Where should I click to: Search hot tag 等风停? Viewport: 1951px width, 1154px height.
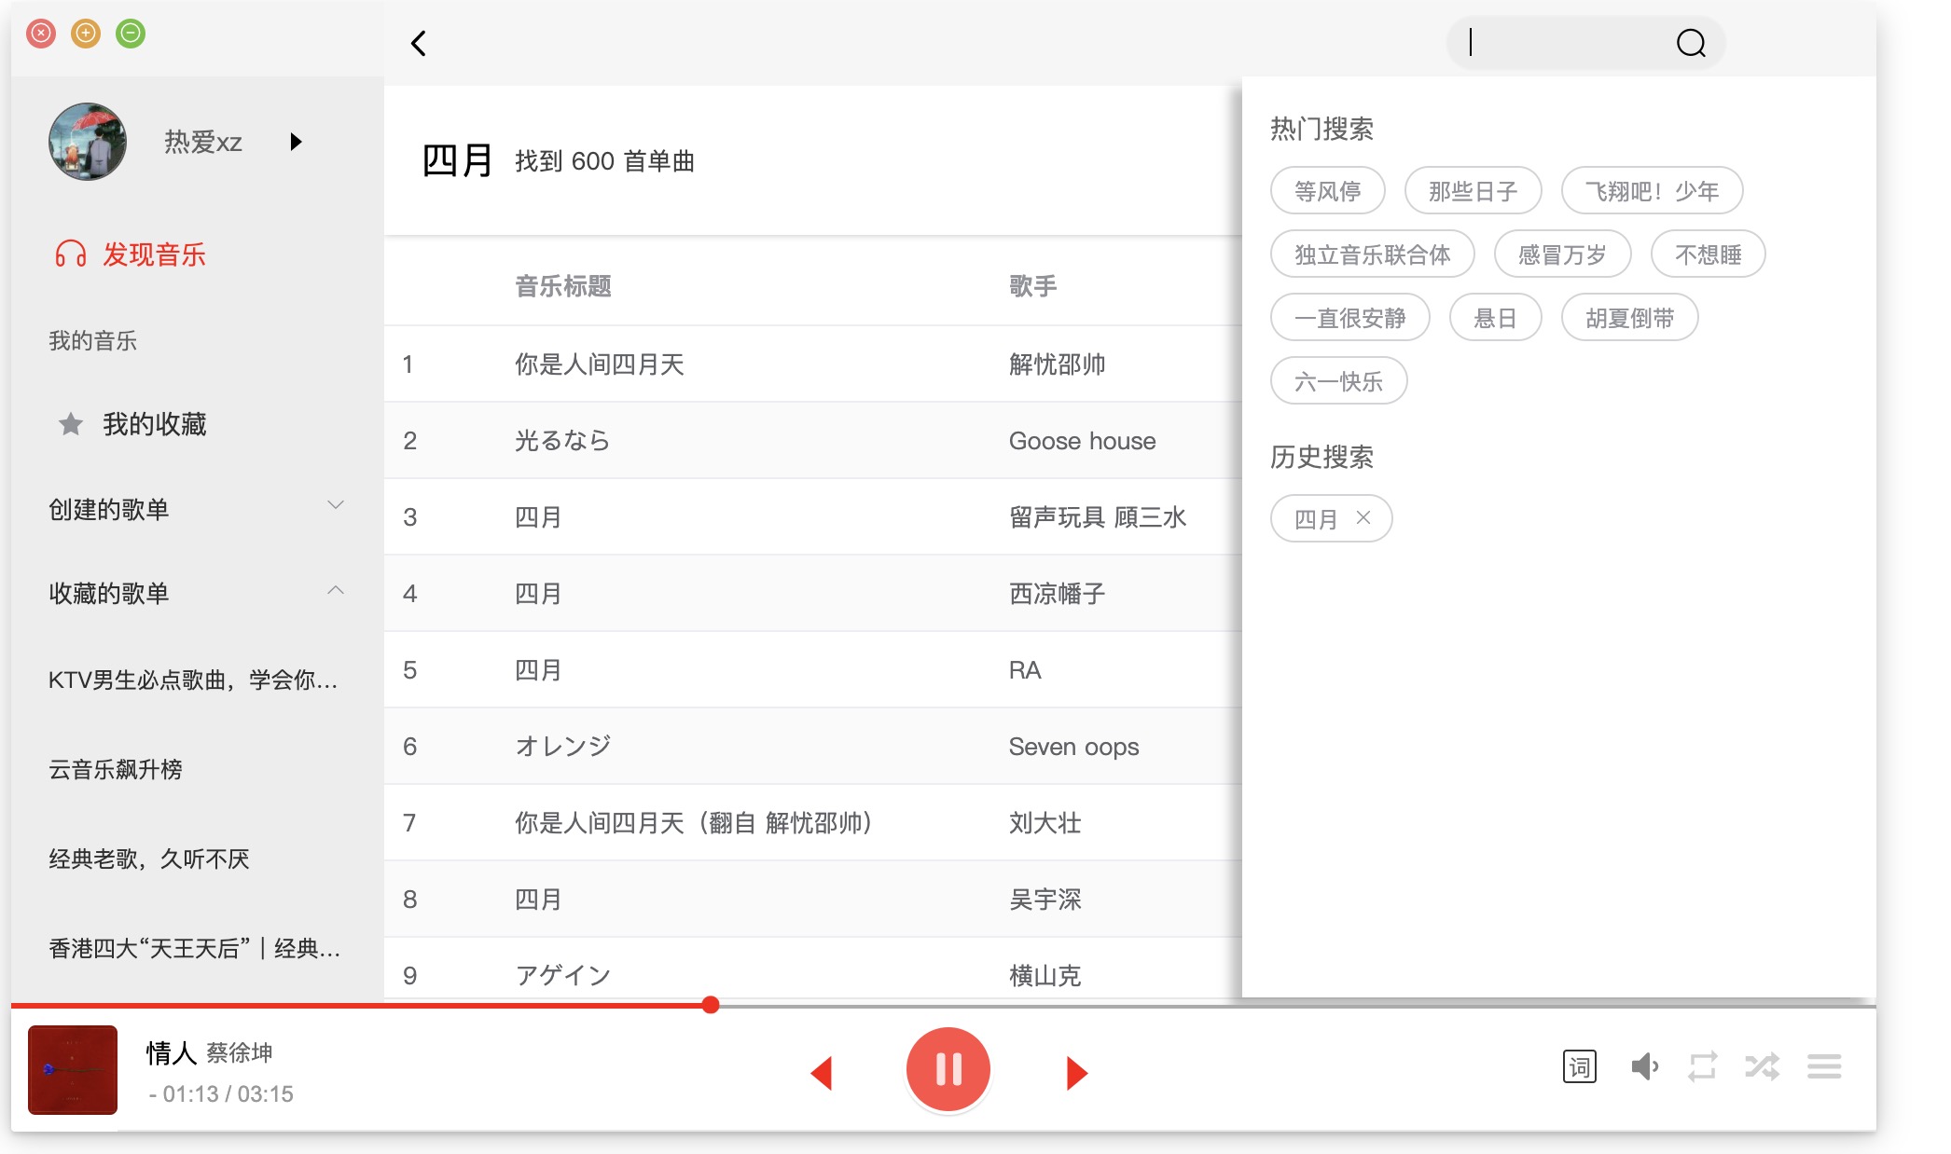(1327, 191)
